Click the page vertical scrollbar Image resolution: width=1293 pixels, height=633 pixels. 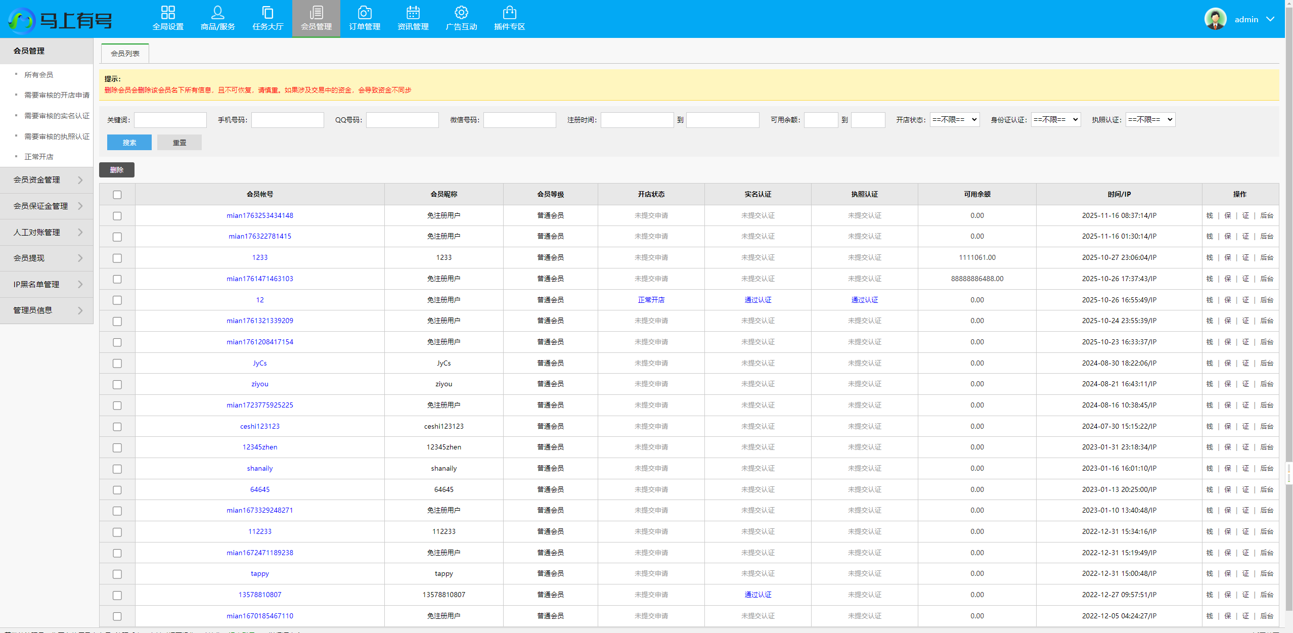point(1288,303)
